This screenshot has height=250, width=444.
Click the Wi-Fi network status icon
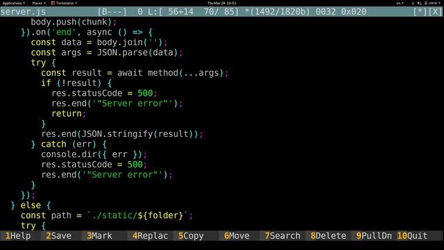pos(413,3)
